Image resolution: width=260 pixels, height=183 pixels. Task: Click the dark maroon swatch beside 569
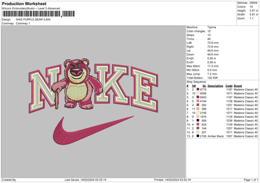198,120
